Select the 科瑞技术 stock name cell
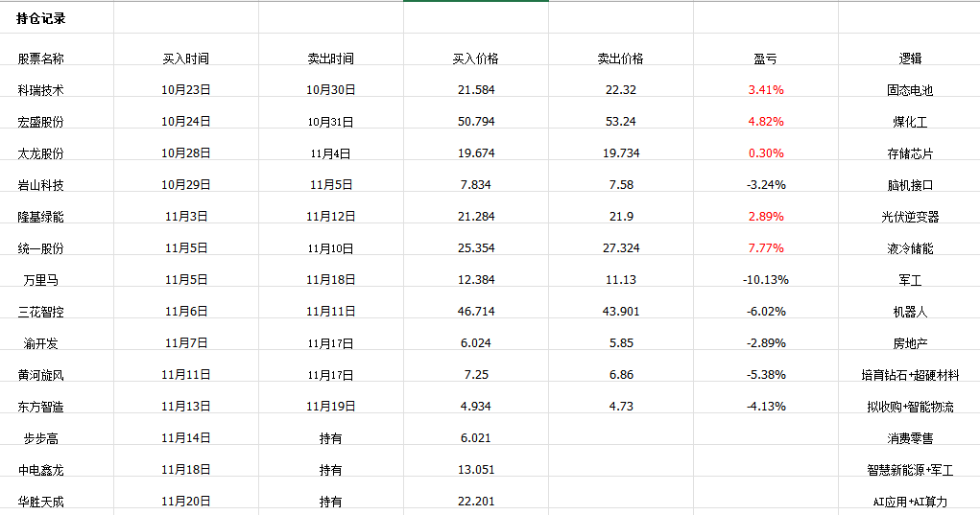The image size is (980, 515). coord(40,90)
